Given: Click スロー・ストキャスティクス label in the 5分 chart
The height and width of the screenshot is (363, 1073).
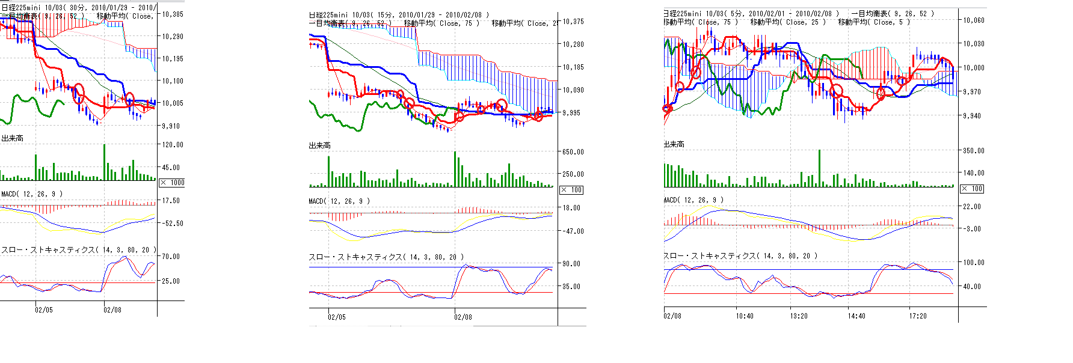Looking at the screenshot, I should (740, 256).
